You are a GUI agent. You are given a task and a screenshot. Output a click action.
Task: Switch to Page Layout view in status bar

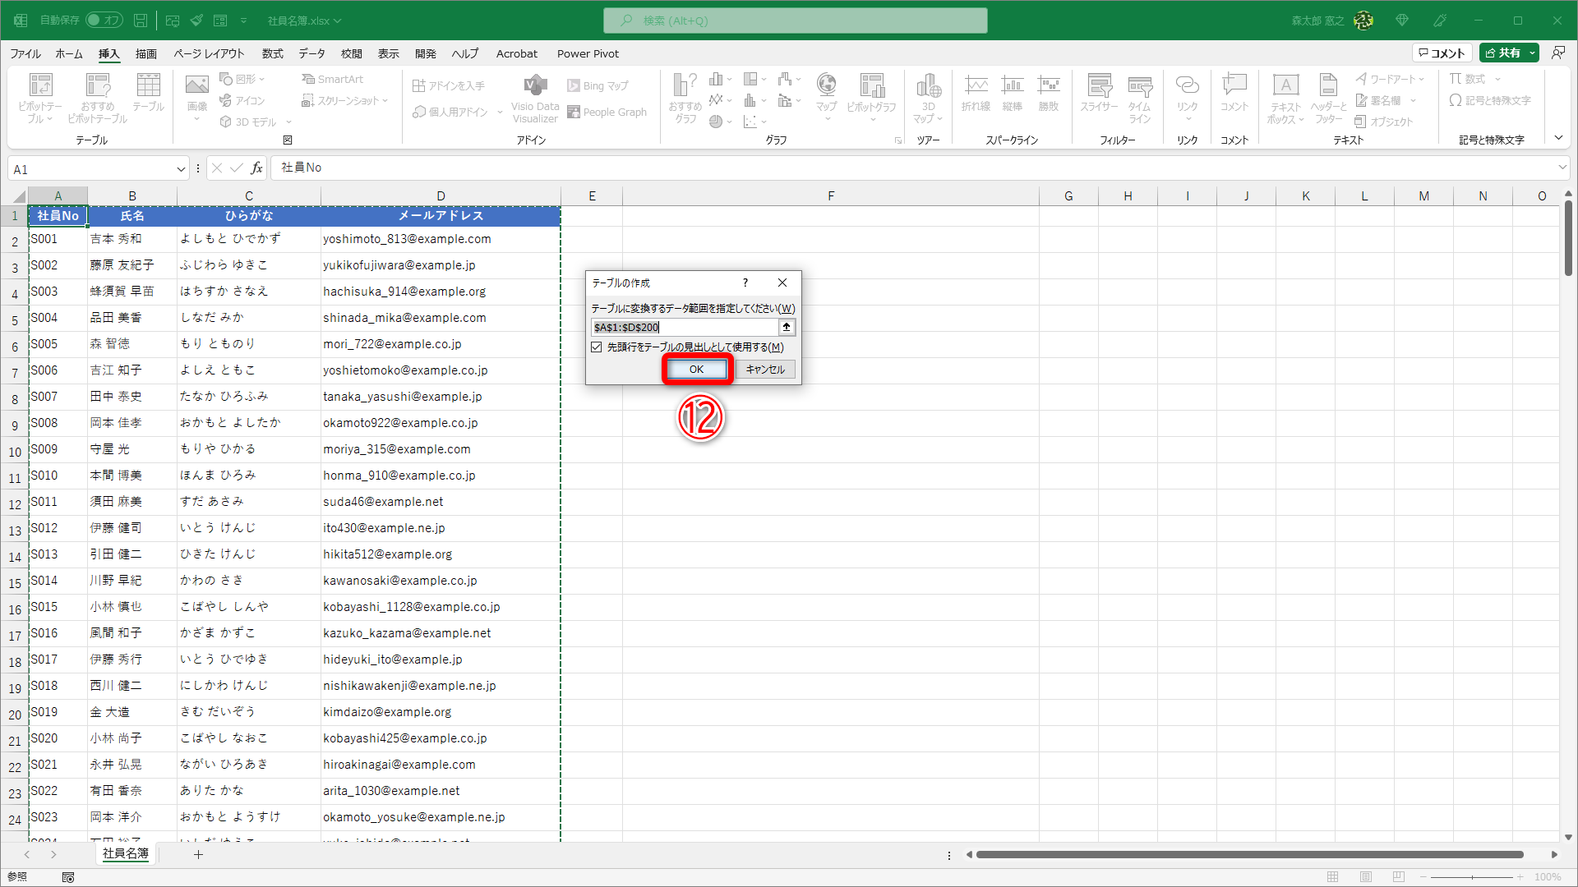1365,877
